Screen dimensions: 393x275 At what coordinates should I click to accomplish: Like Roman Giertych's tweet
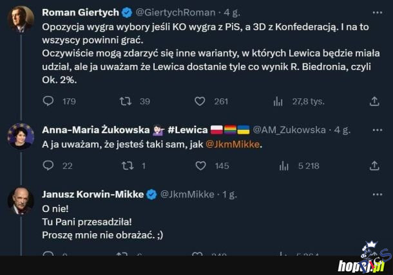pyautogui.click(x=200, y=101)
